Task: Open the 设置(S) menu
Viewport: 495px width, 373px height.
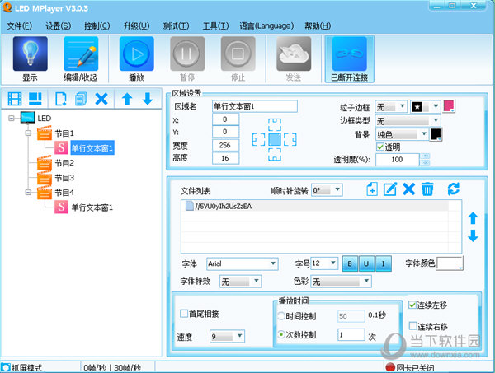Action: click(x=59, y=26)
